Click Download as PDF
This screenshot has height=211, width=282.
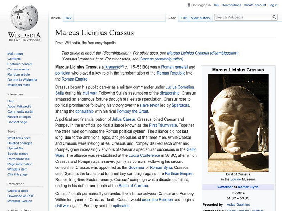(21, 196)
